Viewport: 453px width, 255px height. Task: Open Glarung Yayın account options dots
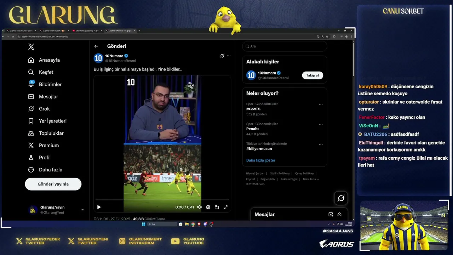[x=82, y=210]
